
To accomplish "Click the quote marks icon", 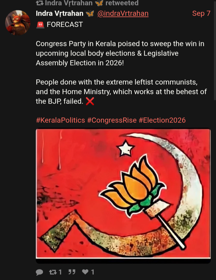I will click(x=72, y=272).
